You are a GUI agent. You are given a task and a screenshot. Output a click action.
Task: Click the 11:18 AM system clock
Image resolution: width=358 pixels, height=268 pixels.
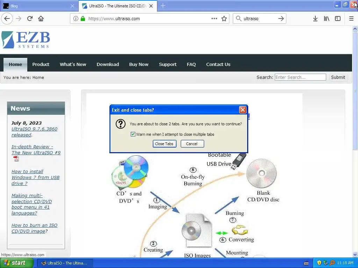(345, 263)
